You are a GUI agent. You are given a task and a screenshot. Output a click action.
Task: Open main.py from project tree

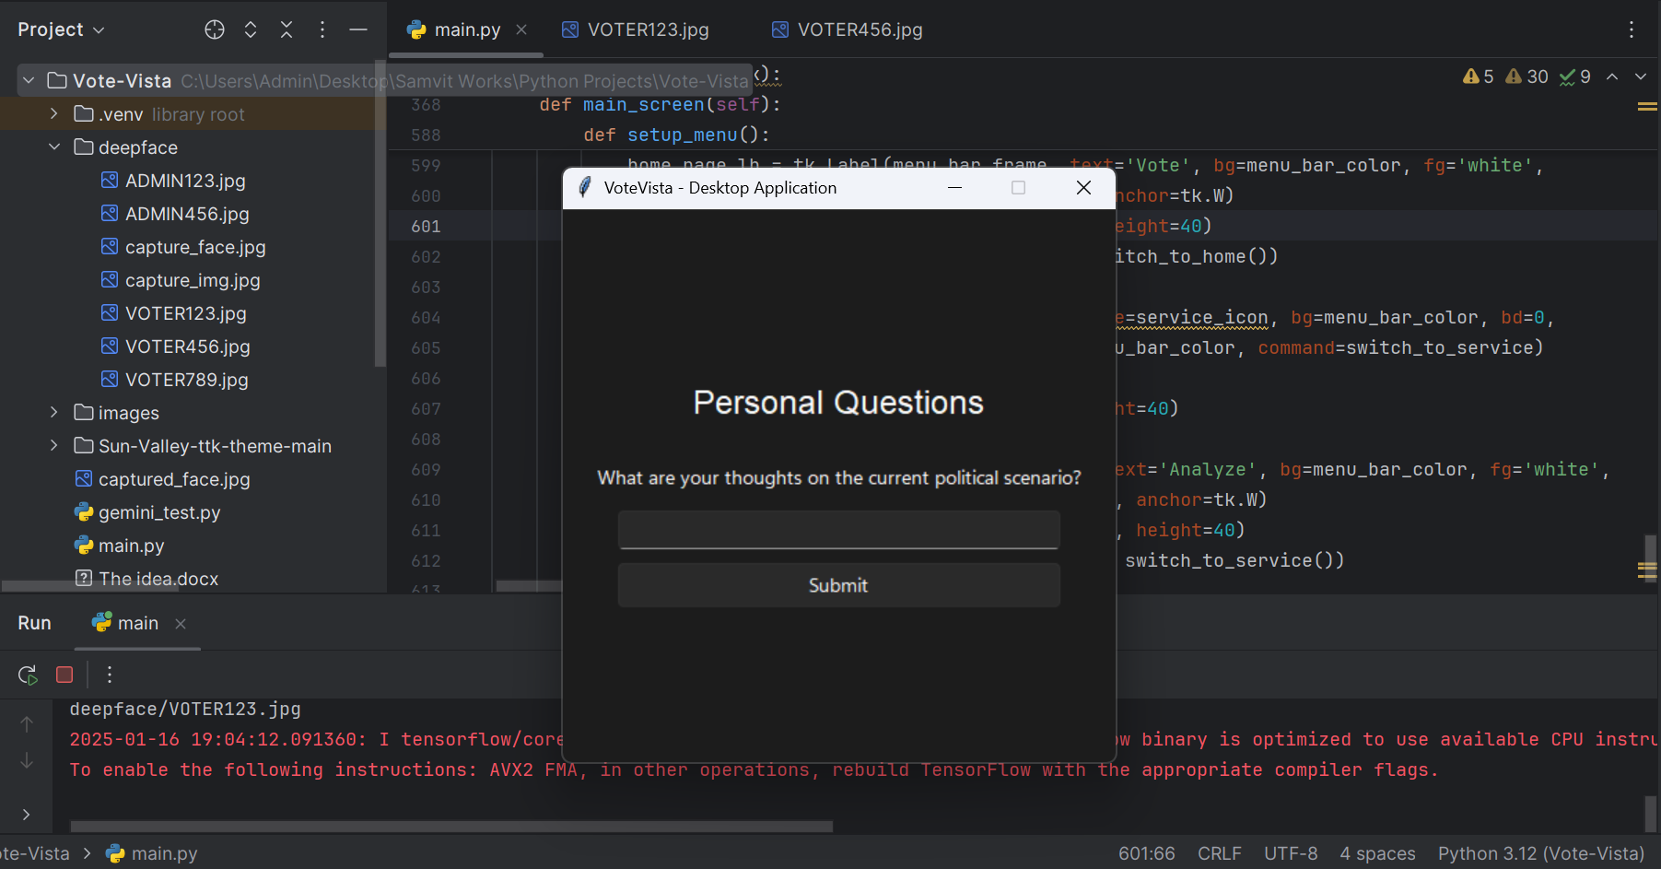(x=131, y=546)
